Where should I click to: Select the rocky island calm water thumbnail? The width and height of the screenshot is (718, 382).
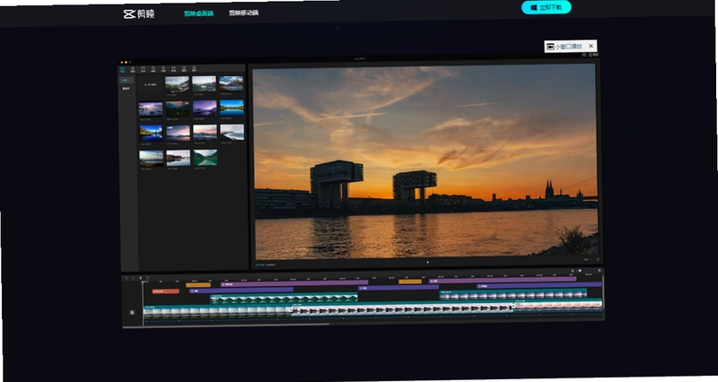click(178, 159)
